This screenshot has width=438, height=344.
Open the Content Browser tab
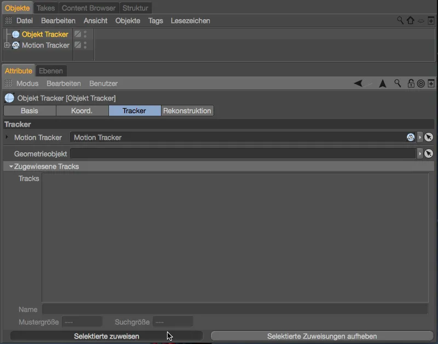tap(89, 8)
